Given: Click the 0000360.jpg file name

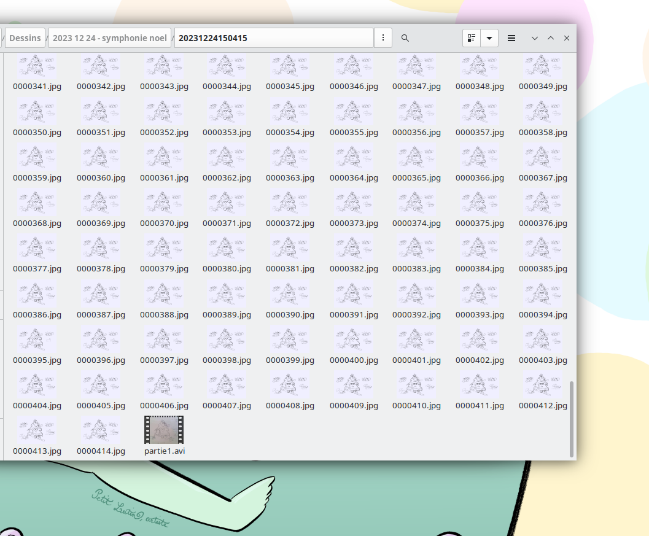Looking at the screenshot, I should click(101, 177).
